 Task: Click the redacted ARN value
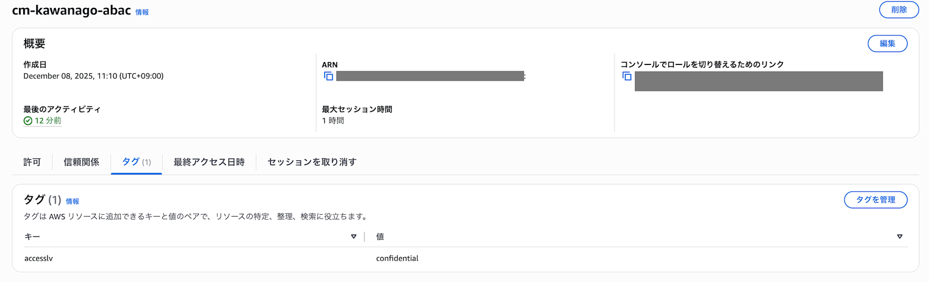click(x=430, y=76)
